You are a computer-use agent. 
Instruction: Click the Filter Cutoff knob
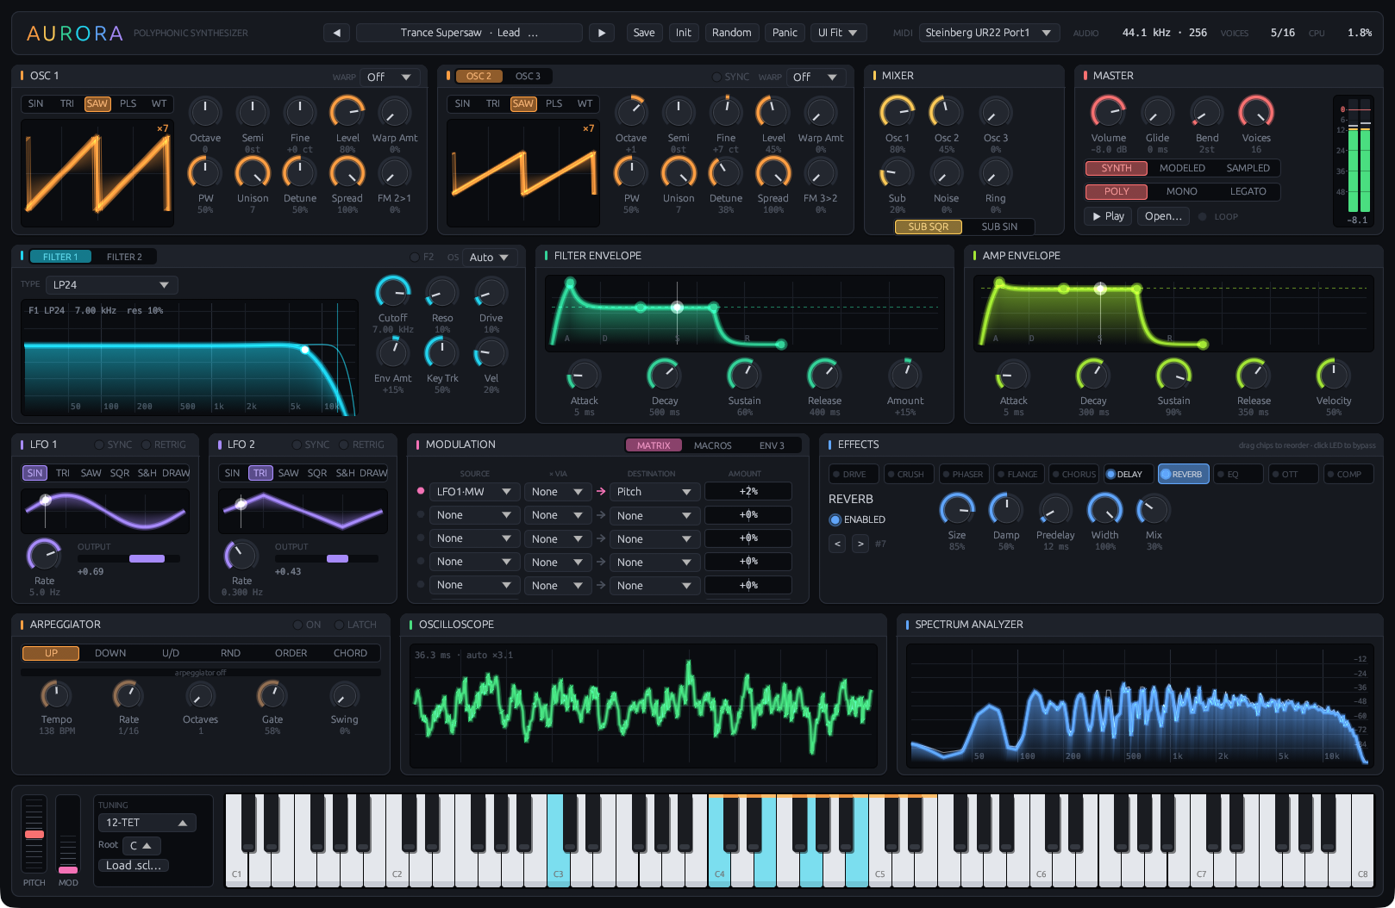pyautogui.click(x=393, y=293)
